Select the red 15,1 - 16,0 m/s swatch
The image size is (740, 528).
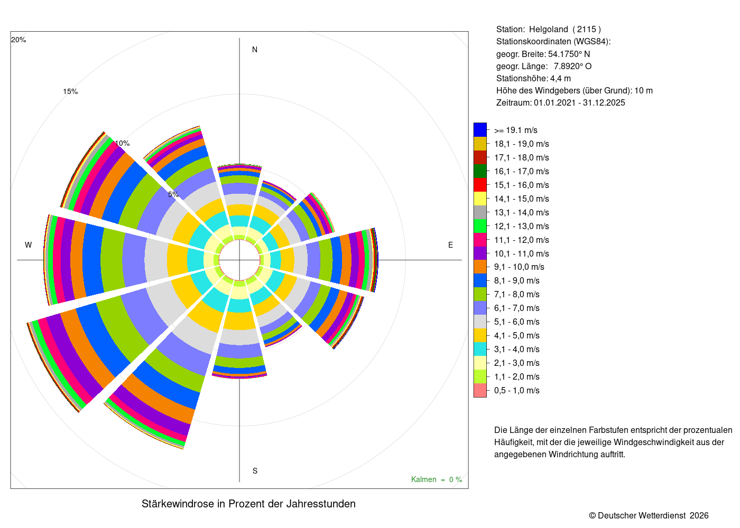pyautogui.click(x=480, y=185)
